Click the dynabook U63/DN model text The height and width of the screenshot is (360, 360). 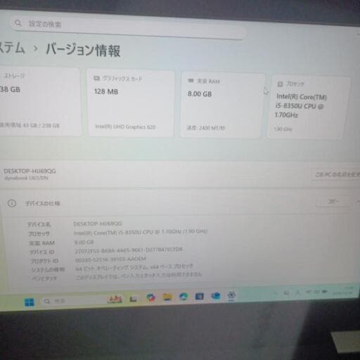coord(26,178)
